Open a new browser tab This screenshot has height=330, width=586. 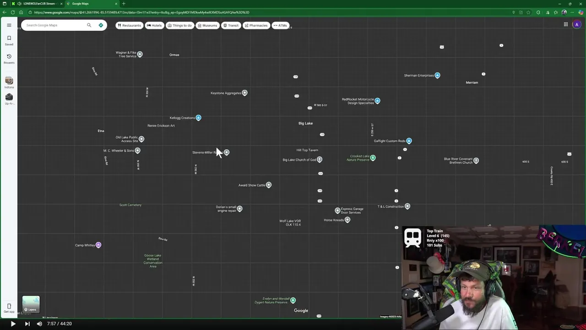click(x=124, y=4)
